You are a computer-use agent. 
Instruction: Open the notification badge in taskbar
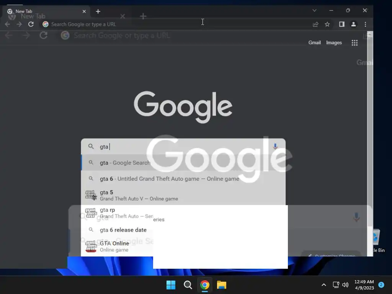point(381,285)
